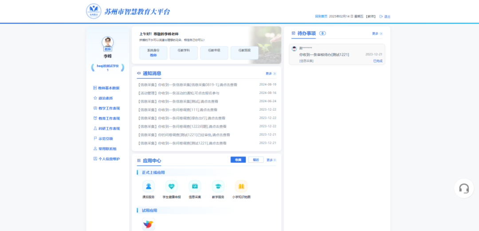Viewport: 479px width, 231px height.
Task: Click the 教学服务 graduation cap icon
Action: 218,186
